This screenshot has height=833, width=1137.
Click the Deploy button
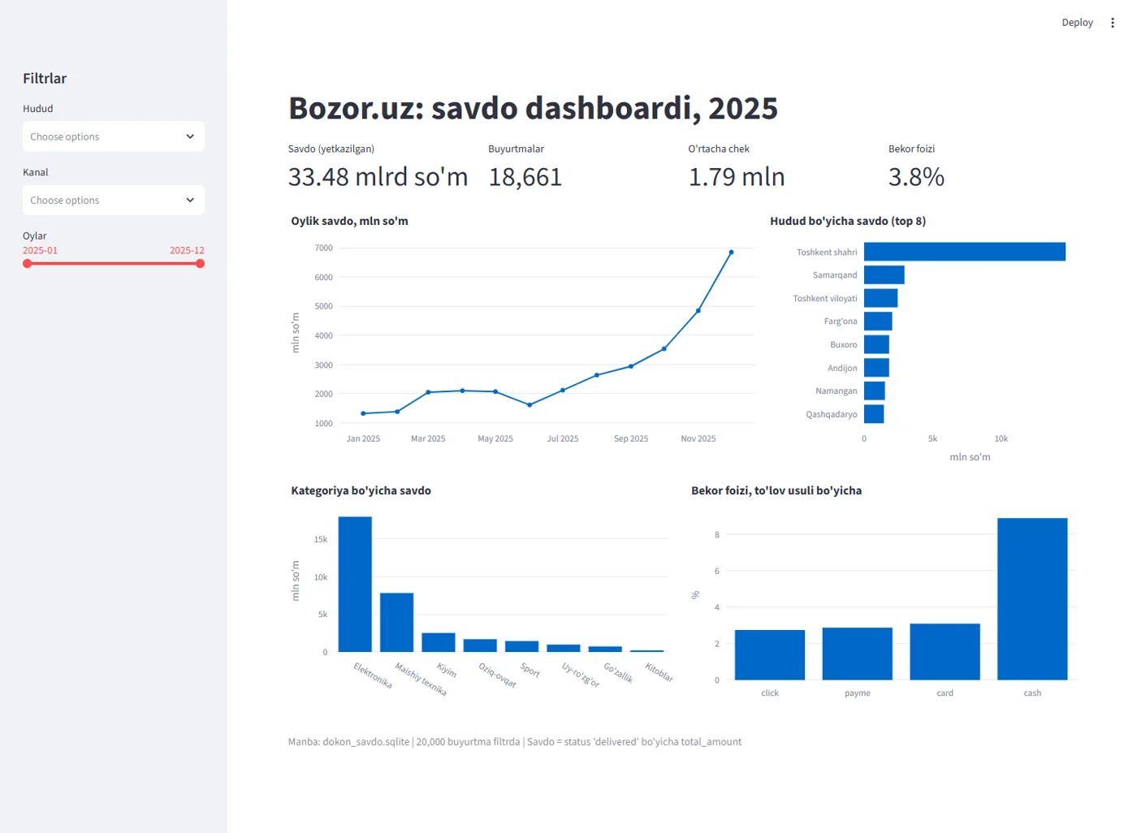pyautogui.click(x=1077, y=23)
